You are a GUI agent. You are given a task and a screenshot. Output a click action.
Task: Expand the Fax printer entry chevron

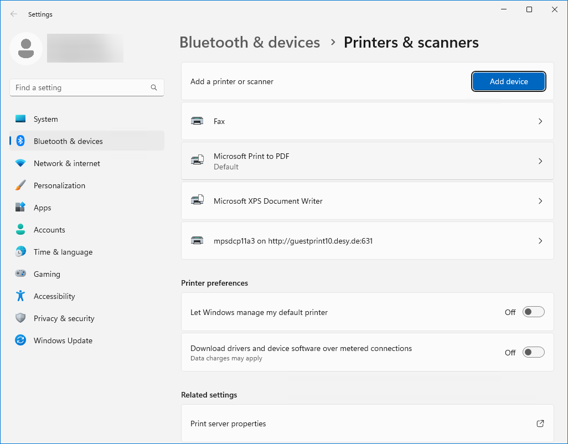click(540, 121)
